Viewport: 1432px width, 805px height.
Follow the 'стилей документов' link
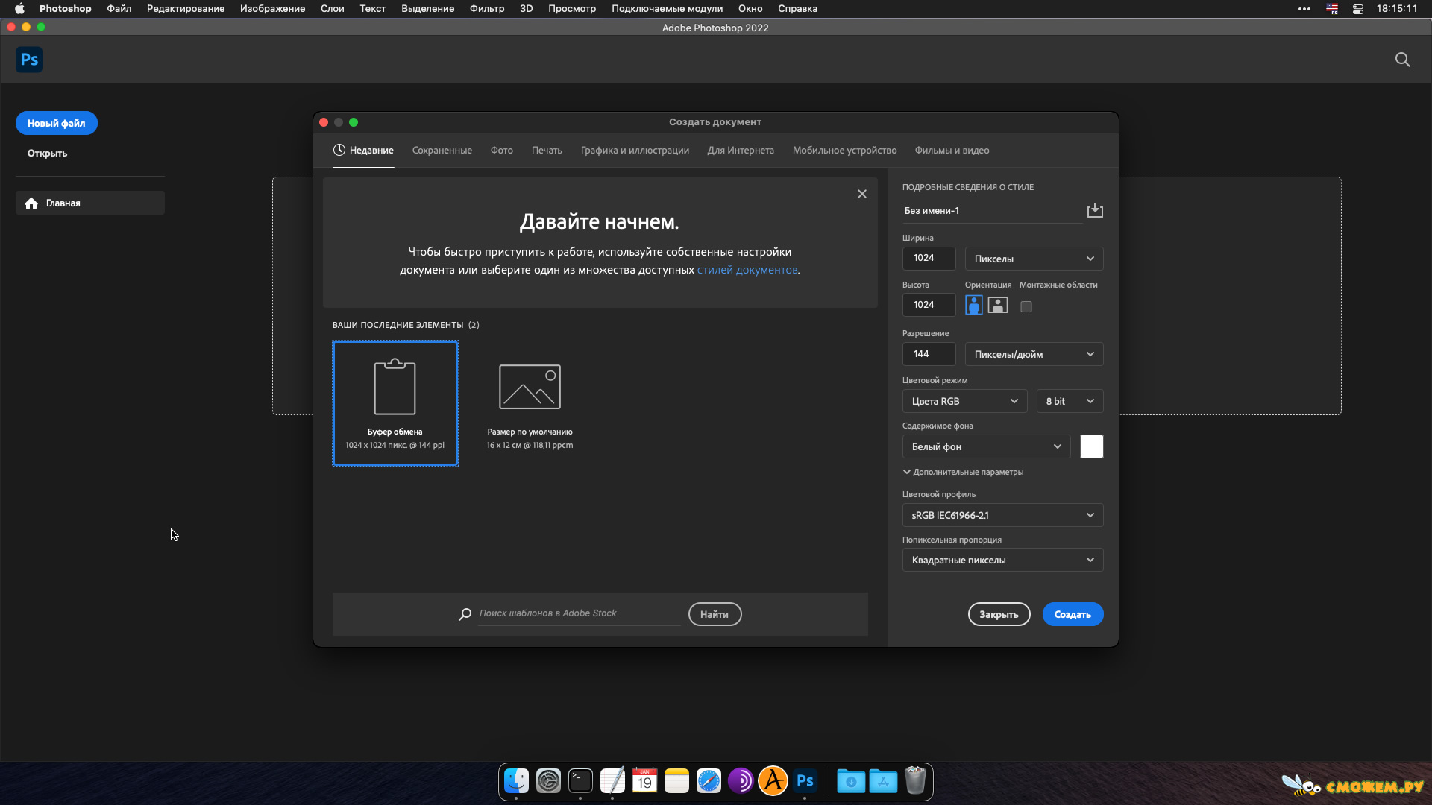point(747,270)
